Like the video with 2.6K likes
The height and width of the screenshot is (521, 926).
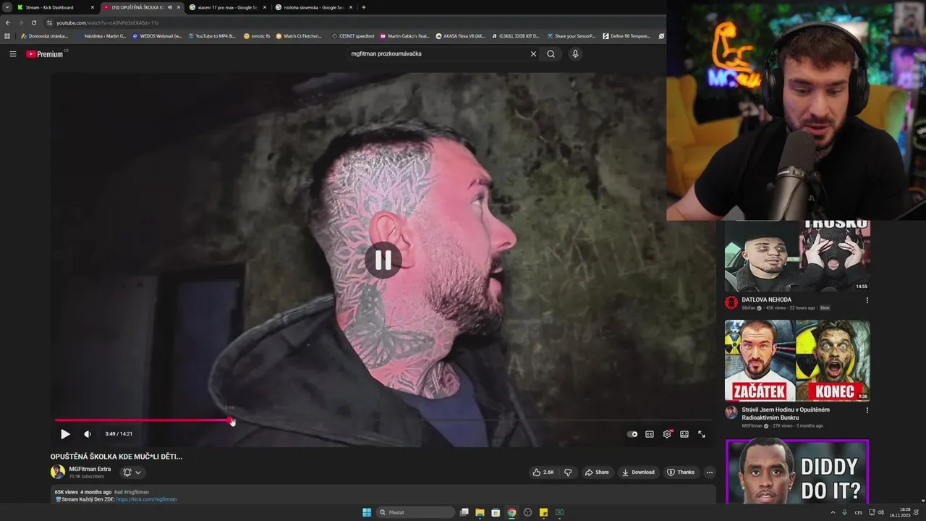pyautogui.click(x=543, y=472)
